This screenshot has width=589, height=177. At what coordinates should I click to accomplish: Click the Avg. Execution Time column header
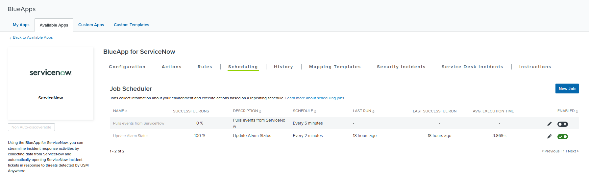(493, 111)
